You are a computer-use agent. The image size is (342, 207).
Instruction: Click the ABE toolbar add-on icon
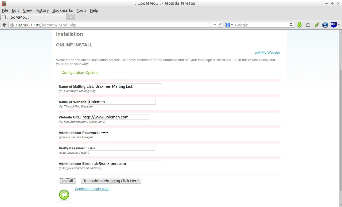334,25
